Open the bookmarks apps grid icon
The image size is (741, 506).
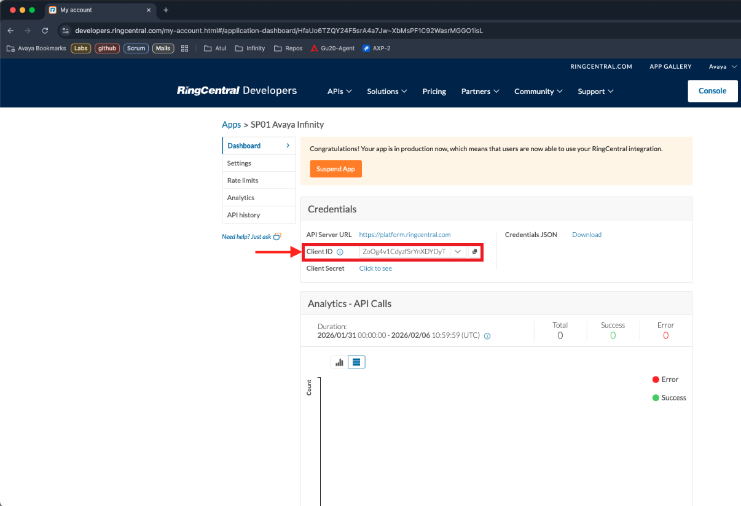click(x=184, y=49)
